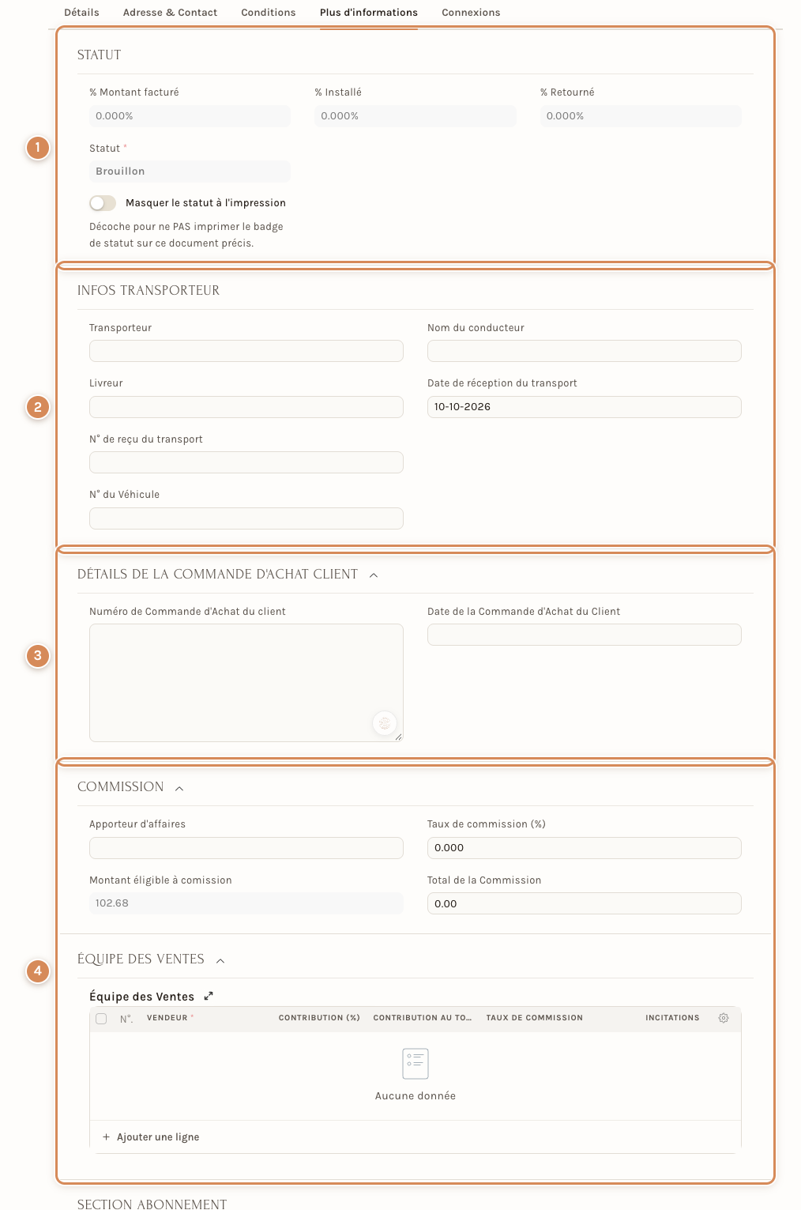This screenshot has height=1210, width=801.
Task: Open Date de la Commande d'Achat du Client field
Action: pos(585,635)
